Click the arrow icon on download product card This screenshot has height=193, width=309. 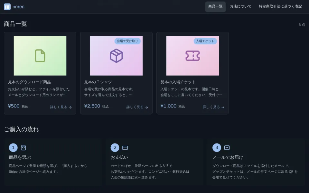tap(70, 107)
